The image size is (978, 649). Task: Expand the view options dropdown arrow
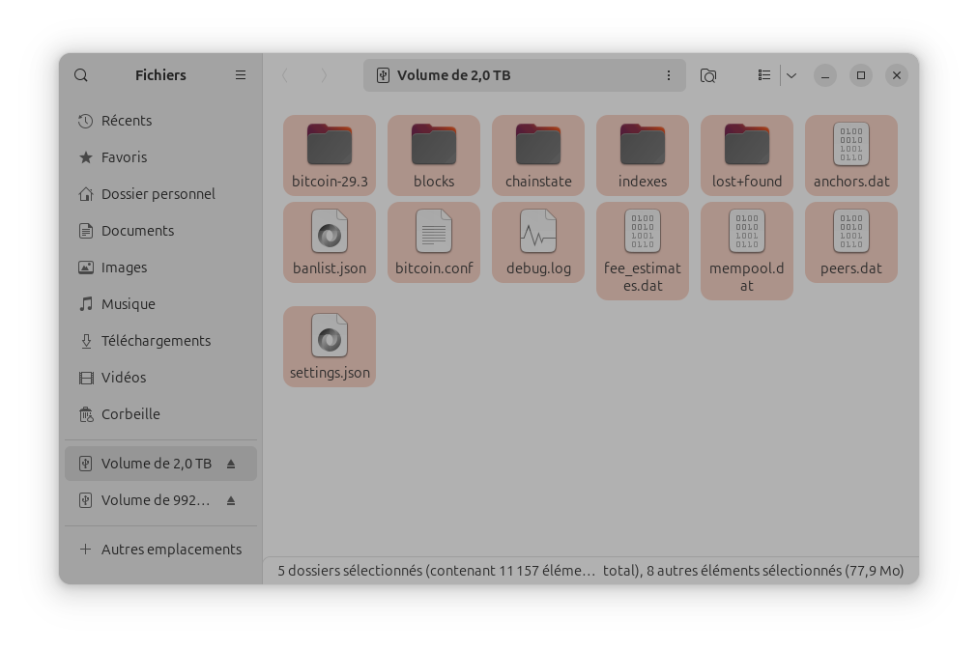click(x=791, y=75)
